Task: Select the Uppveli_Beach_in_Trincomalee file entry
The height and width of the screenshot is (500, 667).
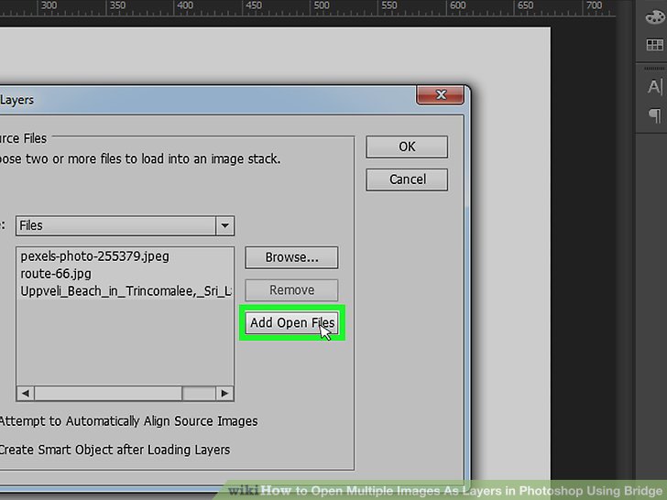Action: pyautogui.click(x=126, y=291)
